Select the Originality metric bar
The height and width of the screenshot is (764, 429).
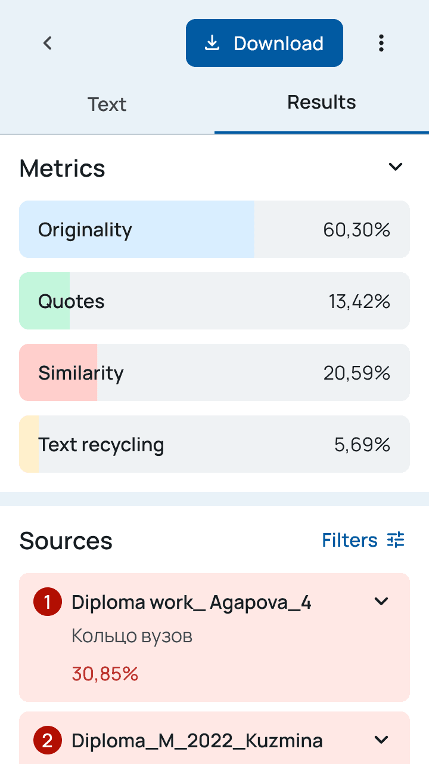[x=214, y=229]
